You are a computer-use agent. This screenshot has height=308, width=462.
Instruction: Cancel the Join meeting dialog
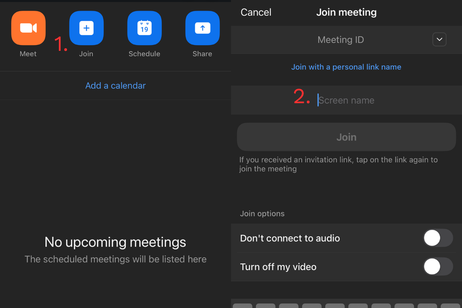point(256,12)
